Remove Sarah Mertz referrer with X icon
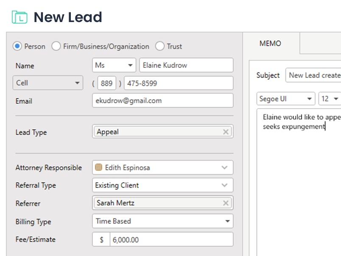The height and width of the screenshot is (256, 341). [226, 203]
